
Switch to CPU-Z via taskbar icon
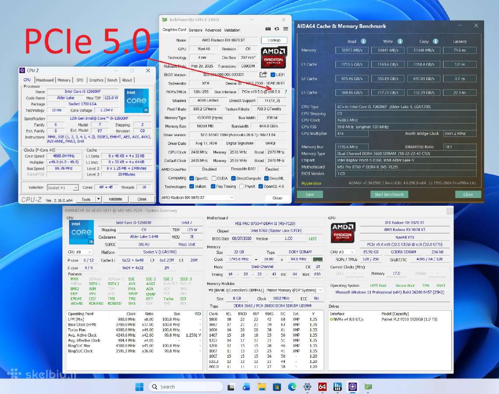point(352,387)
